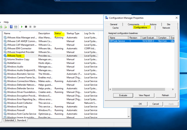Click right arrow of baselines horizontal scrollbar
The height and width of the screenshot is (130, 187).
click(x=173, y=89)
